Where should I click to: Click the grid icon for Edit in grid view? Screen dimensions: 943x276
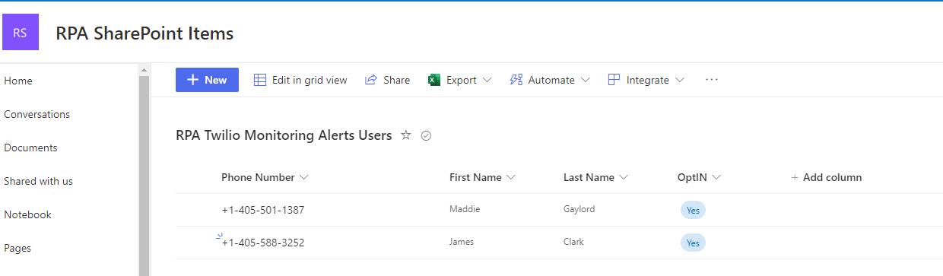[260, 80]
